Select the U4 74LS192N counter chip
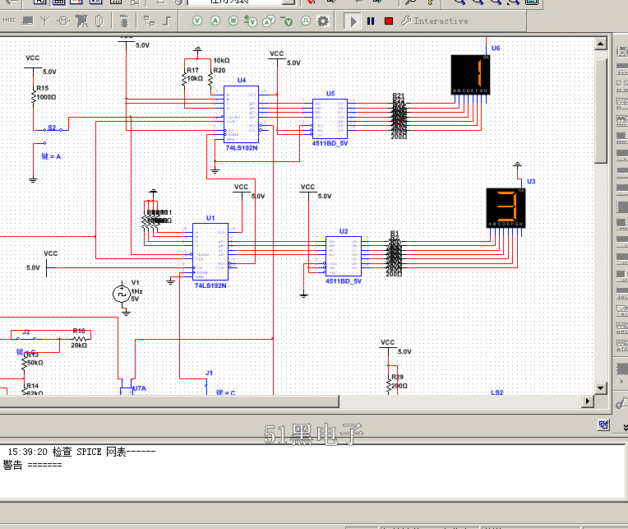 click(x=241, y=114)
